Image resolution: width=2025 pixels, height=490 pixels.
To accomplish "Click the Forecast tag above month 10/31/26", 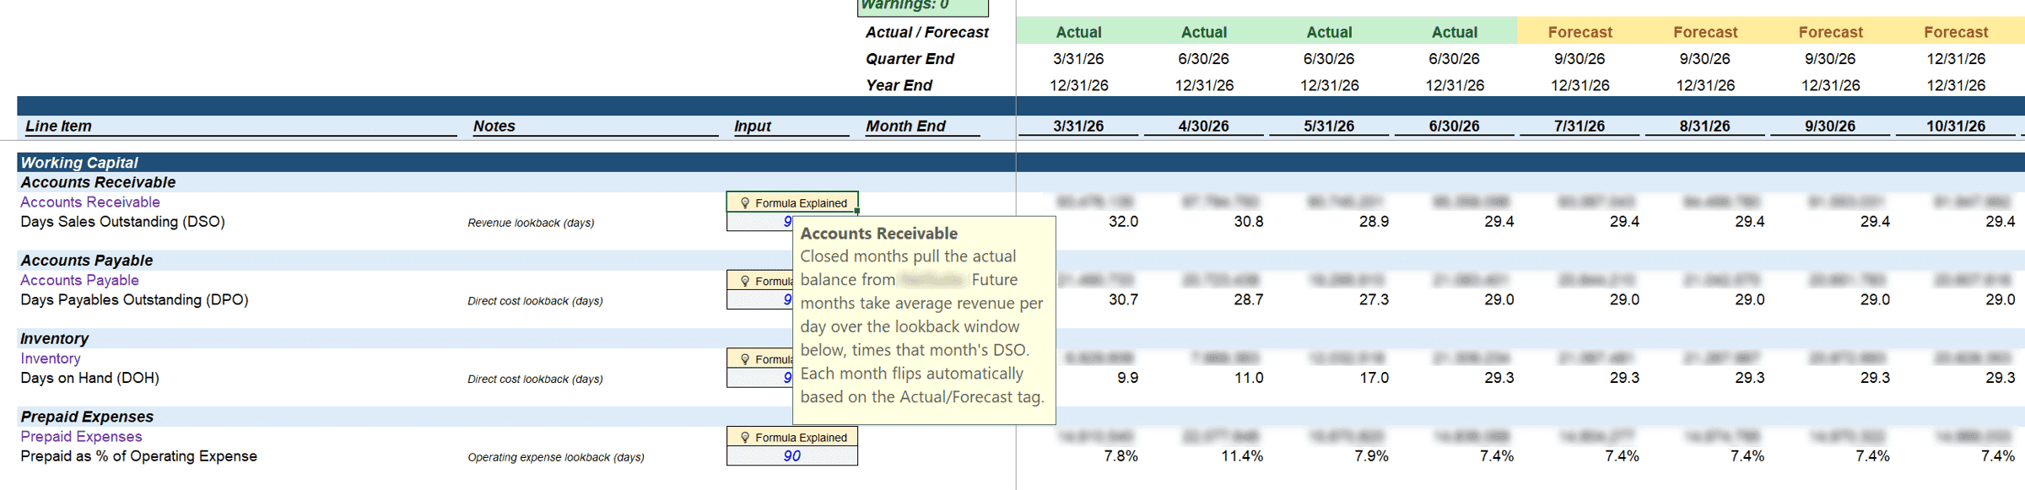I will (1956, 32).
